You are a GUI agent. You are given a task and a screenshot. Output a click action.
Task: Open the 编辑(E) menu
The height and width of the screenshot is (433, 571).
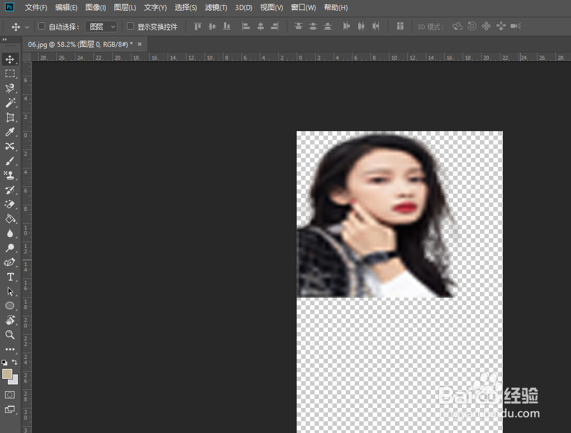(x=66, y=7)
